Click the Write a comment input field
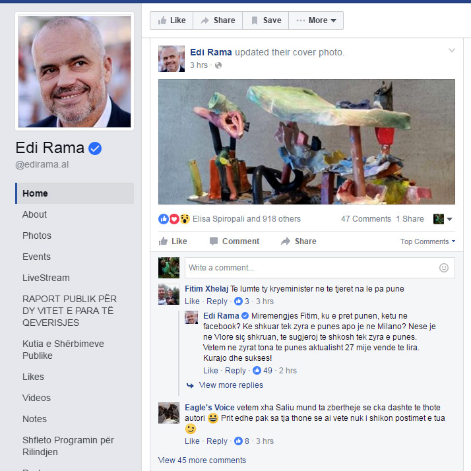Screen dimensions: 471x471 coord(319,268)
